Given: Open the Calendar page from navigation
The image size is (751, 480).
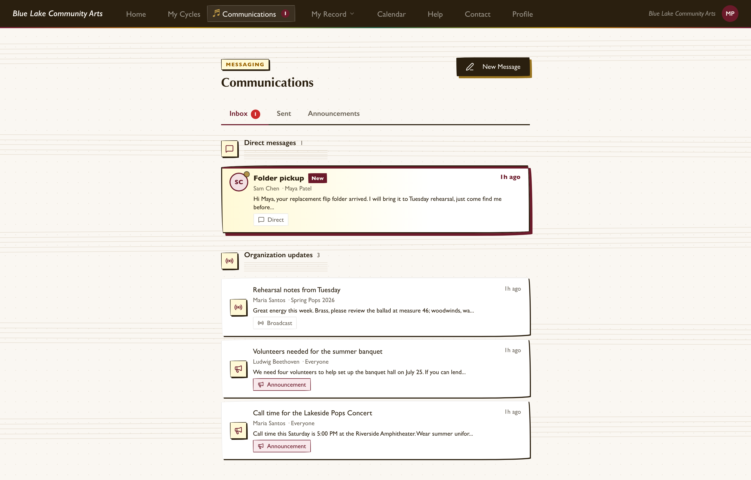Looking at the screenshot, I should click(391, 14).
